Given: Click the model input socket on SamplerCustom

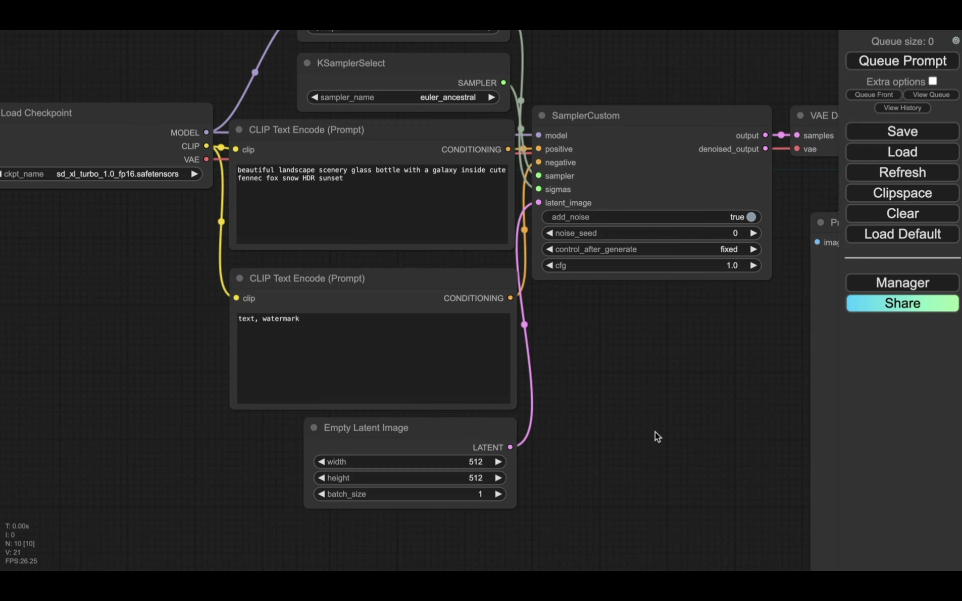Looking at the screenshot, I should click(x=539, y=135).
